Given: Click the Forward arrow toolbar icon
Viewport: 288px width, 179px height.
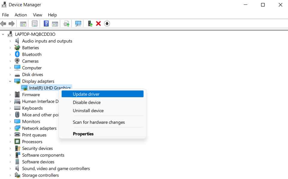Looking at the screenshot, I should [x=12, y=24].
